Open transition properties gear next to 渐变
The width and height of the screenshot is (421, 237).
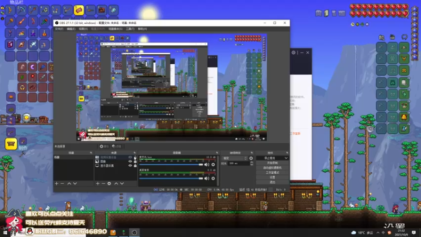251,159
